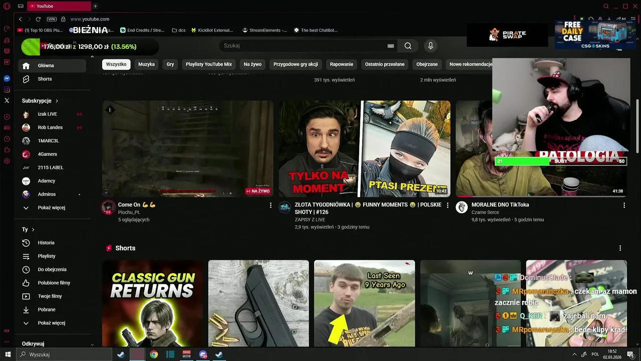
Task: Select the Wszystko filter chip
Action: (116, 64)
